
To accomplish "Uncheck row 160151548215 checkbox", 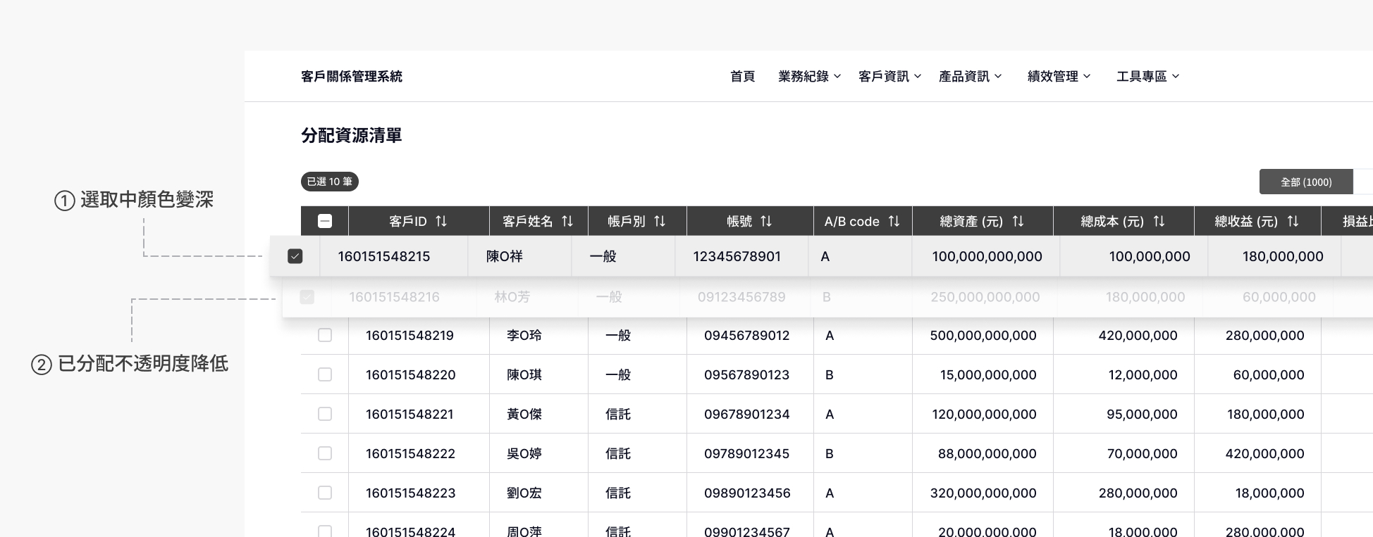I will (295, 256).
